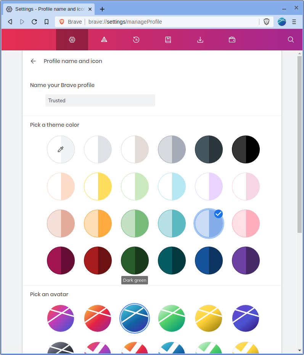This screenshot has height=355, width=304.
Task: Click the search settings magnifier icon
Action: coord(291,40)
